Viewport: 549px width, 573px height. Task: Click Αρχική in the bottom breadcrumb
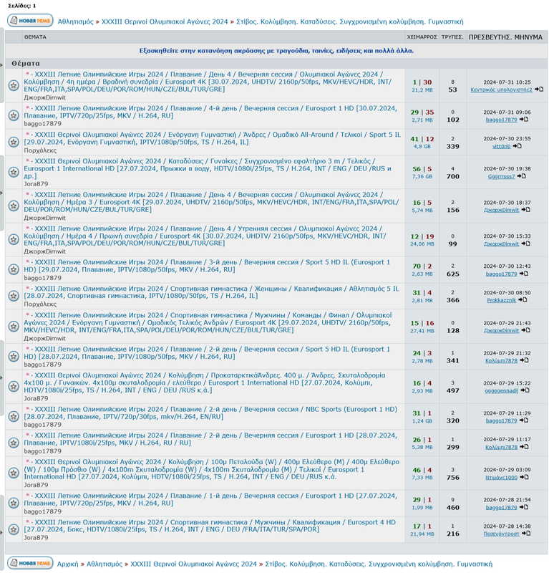(67, 564)
